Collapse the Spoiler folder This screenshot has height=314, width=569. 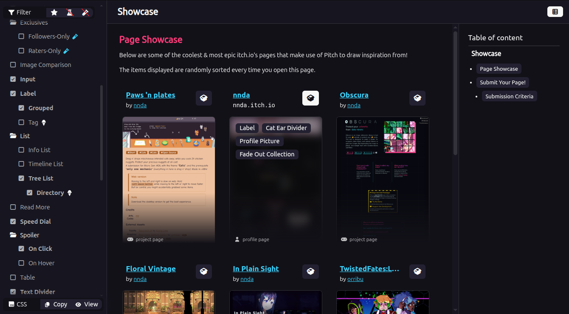[13, 235]
